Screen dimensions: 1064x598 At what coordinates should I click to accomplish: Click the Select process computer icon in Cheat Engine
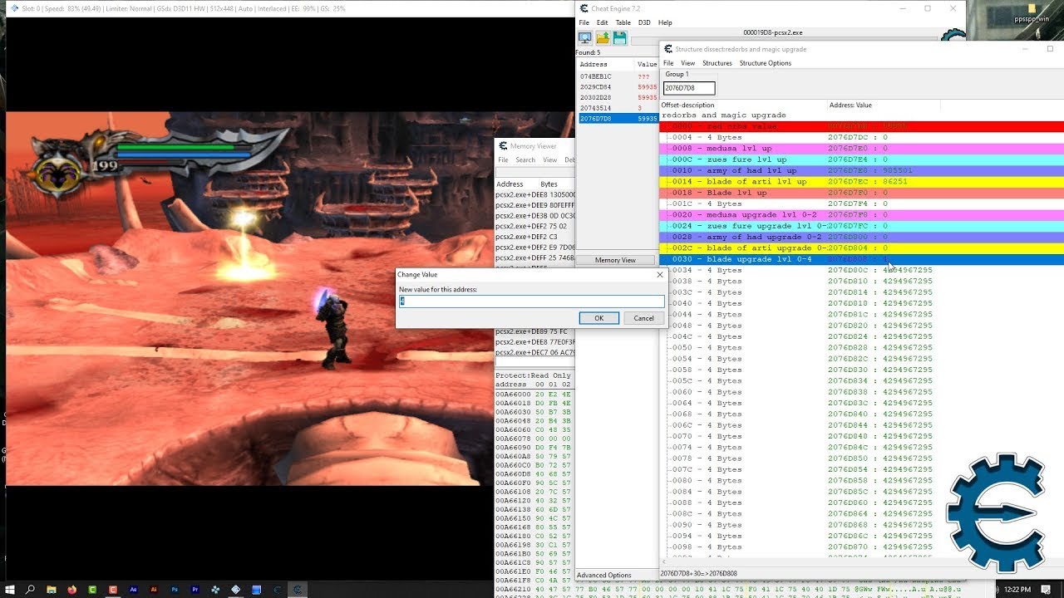(584, 38)
